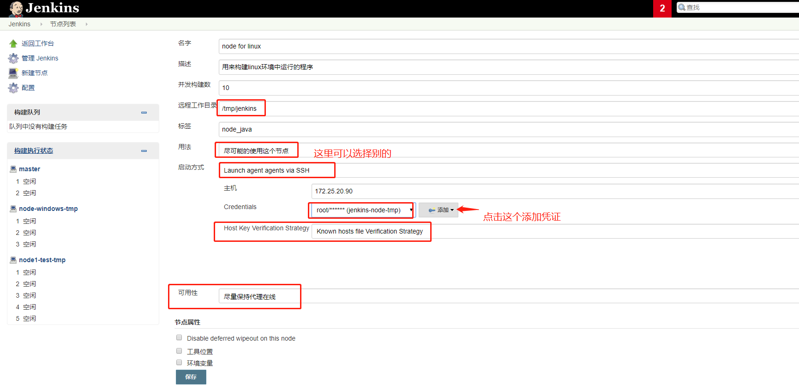Collapse the 构建队列 panel

(144, 113)
